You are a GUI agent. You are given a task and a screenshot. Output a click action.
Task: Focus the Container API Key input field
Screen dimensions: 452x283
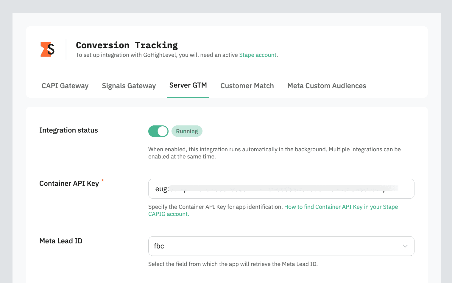[281, 189]
